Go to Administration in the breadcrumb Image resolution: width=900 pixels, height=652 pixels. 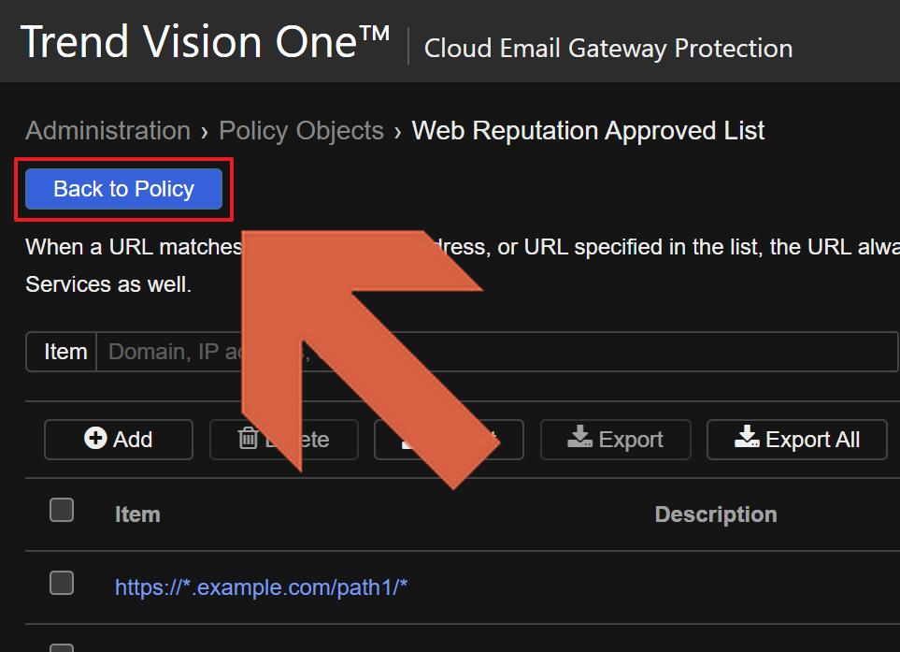[x=107, y=131]
